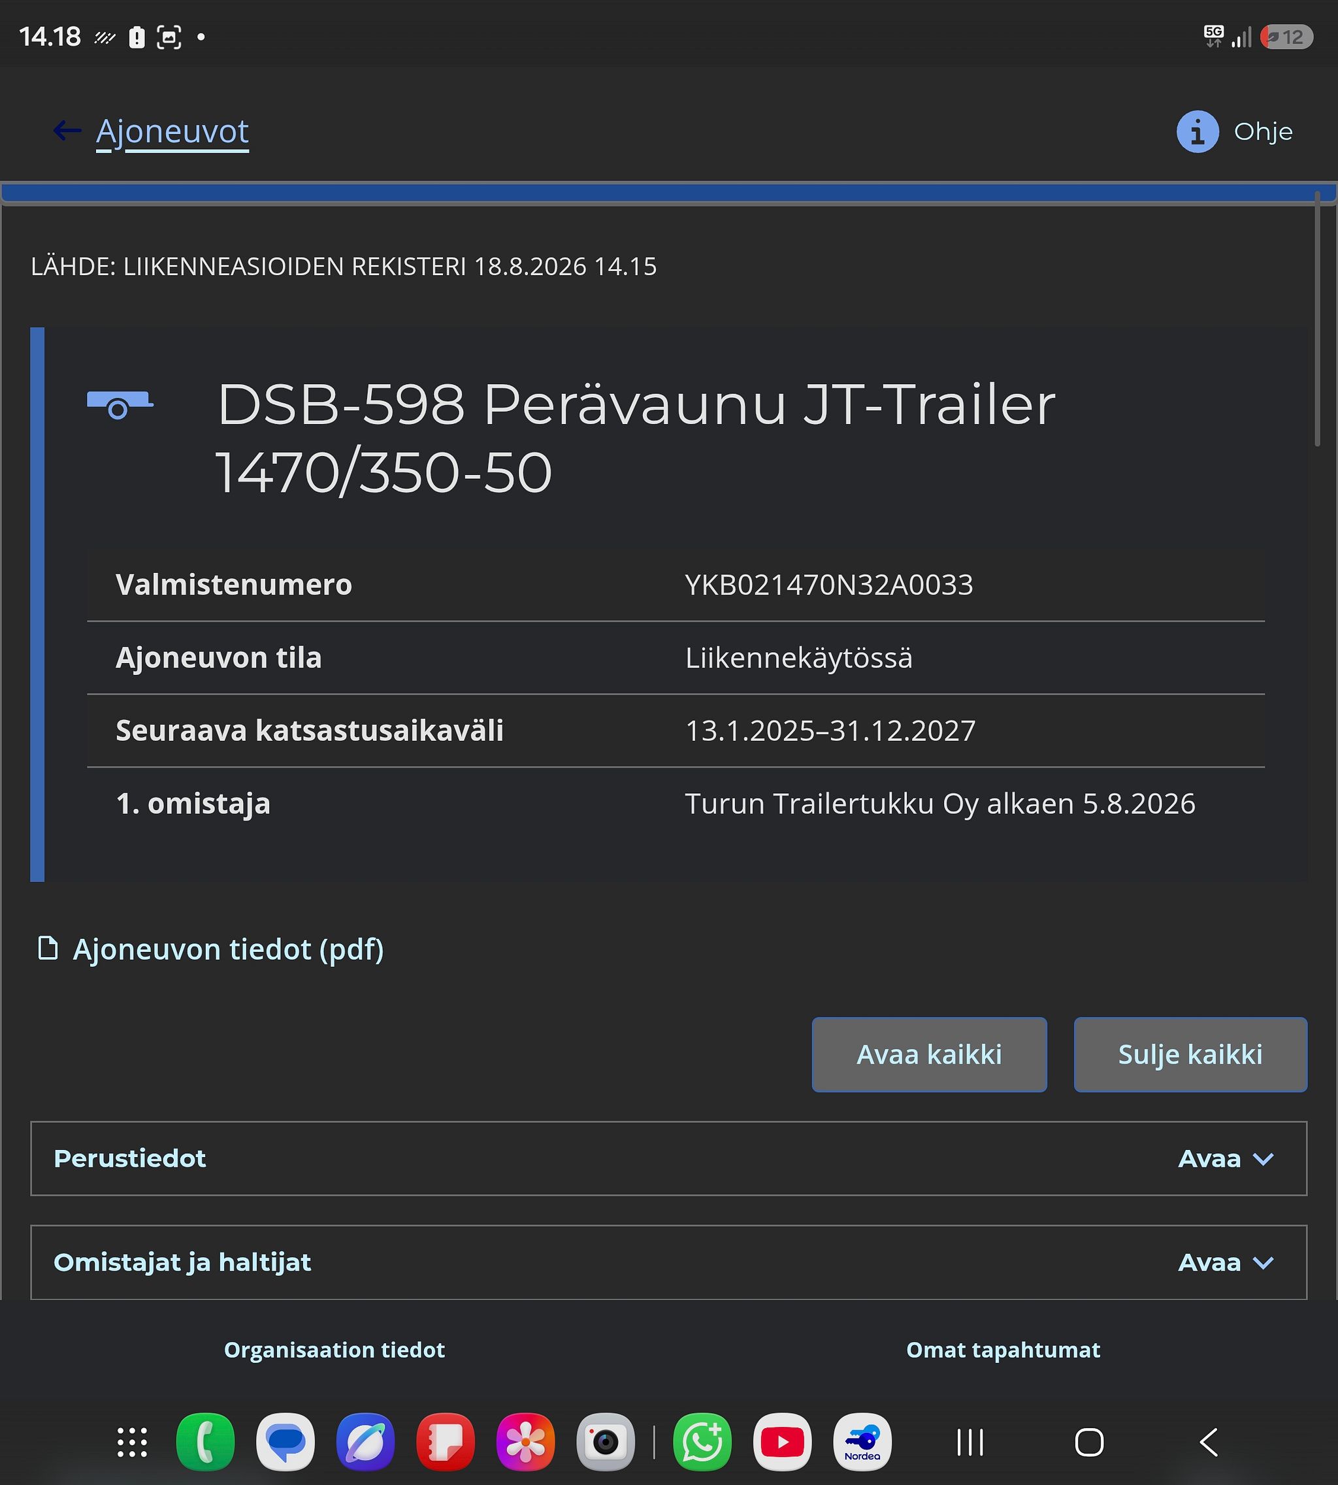Tap the battery alert status icon
The image size is (1338, 1485).
coord(137,37)
